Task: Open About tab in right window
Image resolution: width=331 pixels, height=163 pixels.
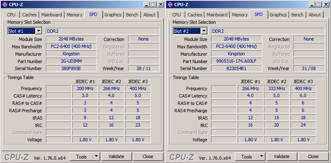Action: pos(315,15)
